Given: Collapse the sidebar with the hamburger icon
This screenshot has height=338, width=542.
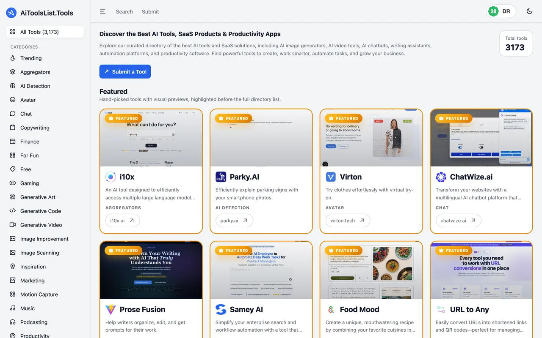Looking at the screenshot, I should [x=103, y=11].
